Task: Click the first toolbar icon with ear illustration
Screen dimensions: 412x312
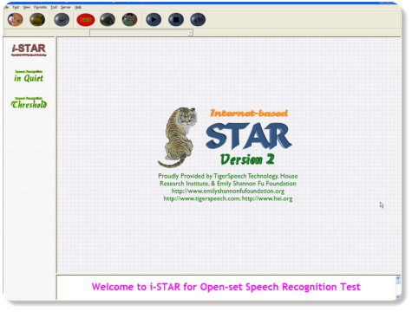Action: (x=15, y=20)
